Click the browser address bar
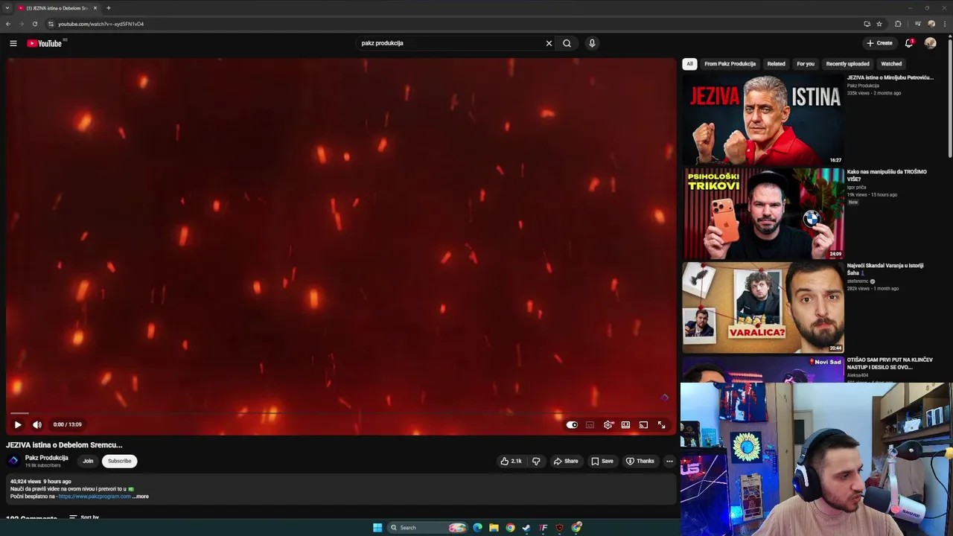The width and height of the screenshot is (953, 536). 454,24
